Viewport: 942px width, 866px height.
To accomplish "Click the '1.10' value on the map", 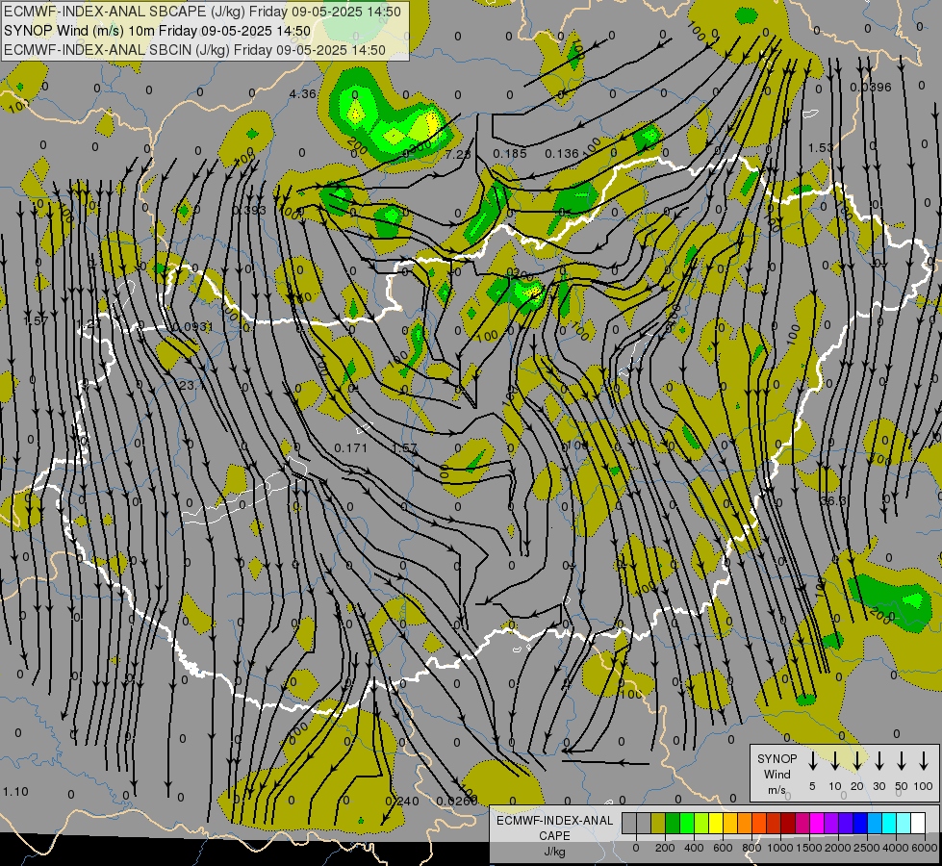I will tap(15, 792).
